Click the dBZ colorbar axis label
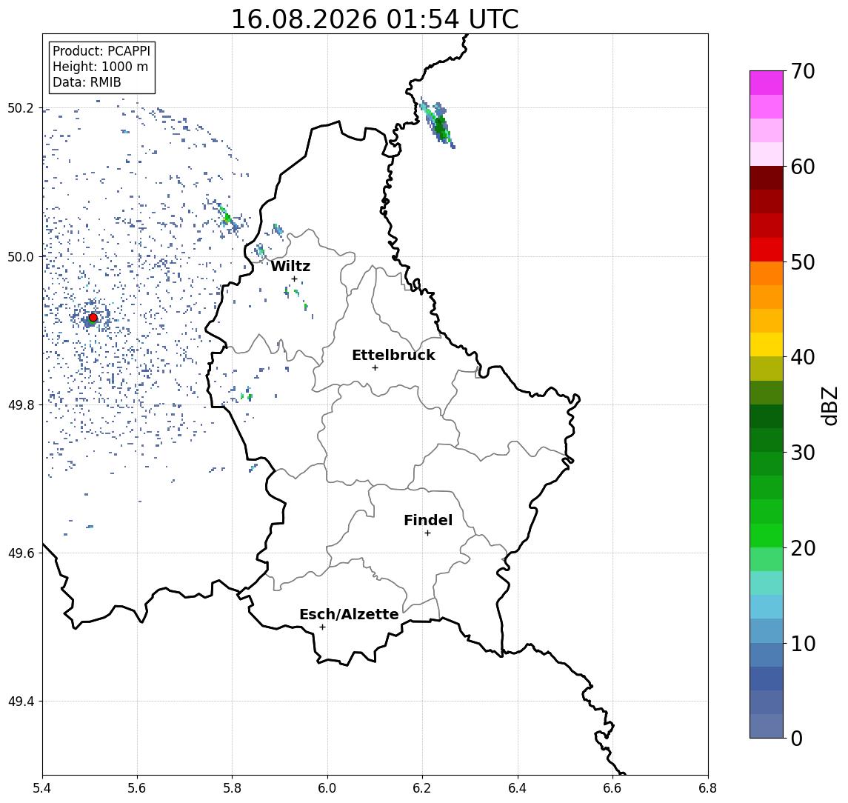 pos(829,405)
